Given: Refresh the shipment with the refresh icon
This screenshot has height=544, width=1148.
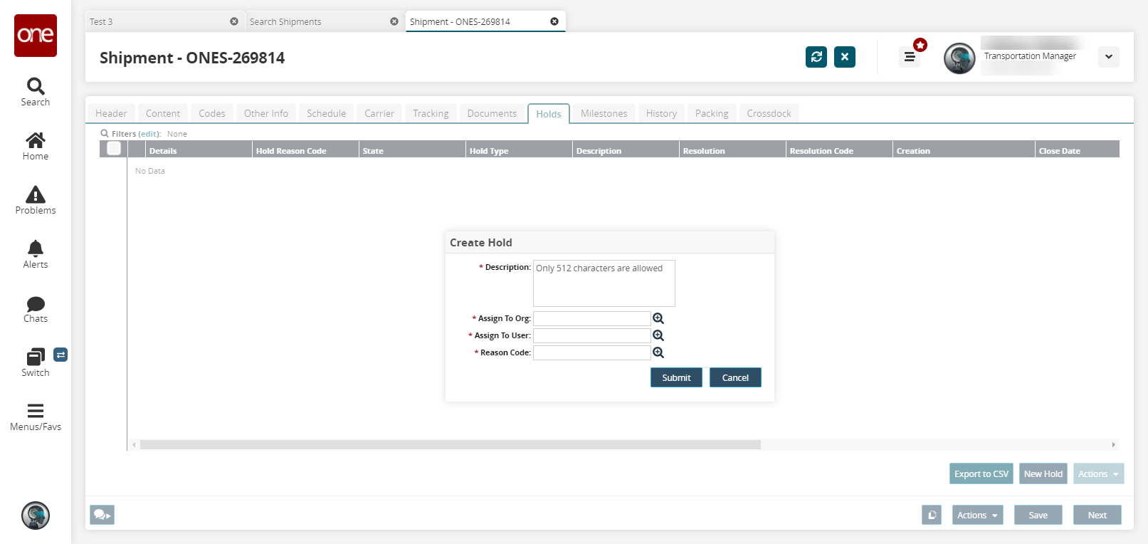Looking at the screenshot, I should pyautogui.click(x=816, y=57).
